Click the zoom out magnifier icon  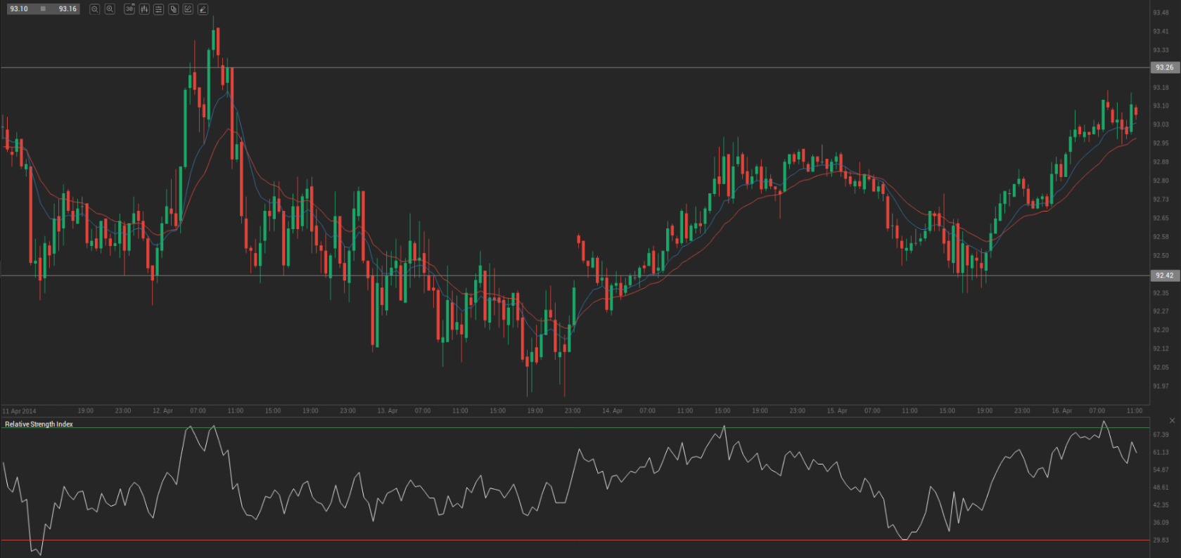coord(95,9)
